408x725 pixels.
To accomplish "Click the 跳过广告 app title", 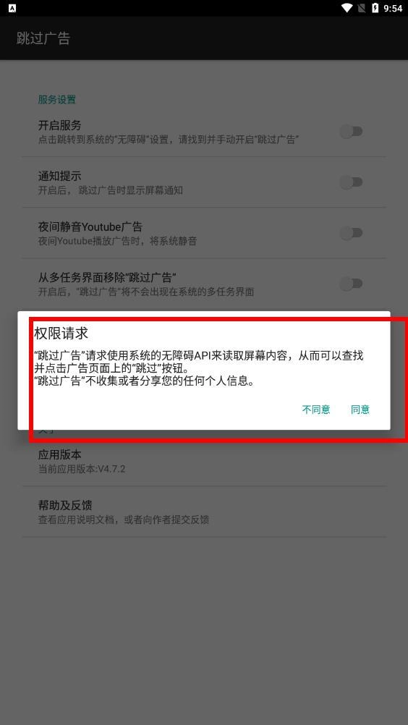I will coord(43,38).
